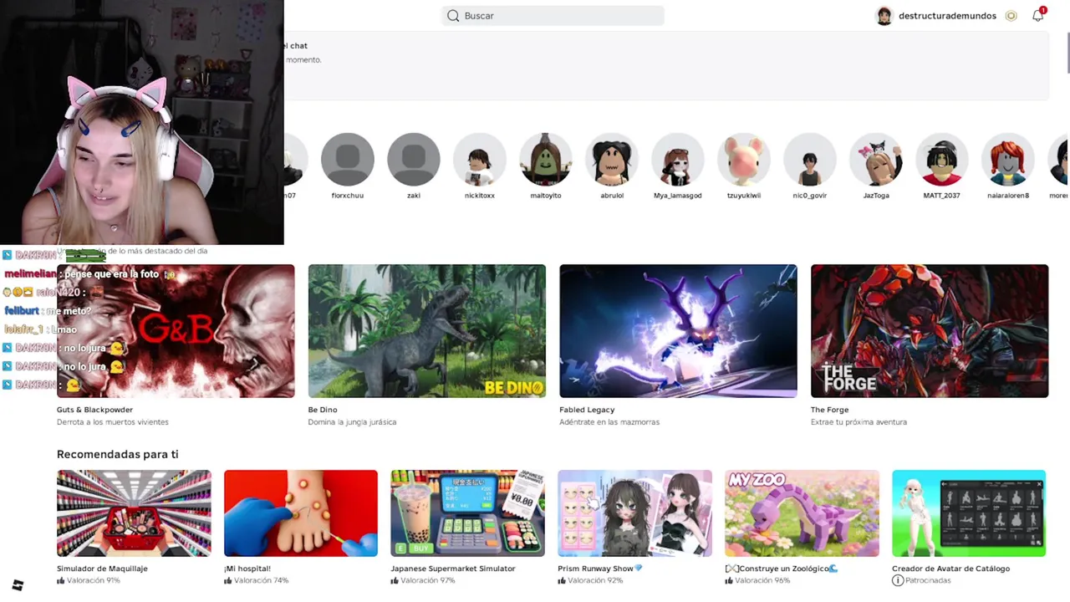Viewport: 1070px width, 602px height.
Task: Focus the Buscar search field
Action: click(553, 16)
